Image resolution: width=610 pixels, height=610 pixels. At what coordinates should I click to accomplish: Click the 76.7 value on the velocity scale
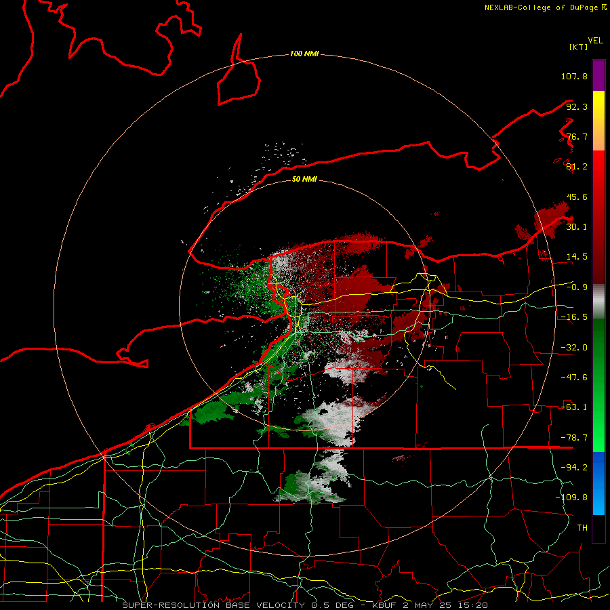[x=577, y=136]
